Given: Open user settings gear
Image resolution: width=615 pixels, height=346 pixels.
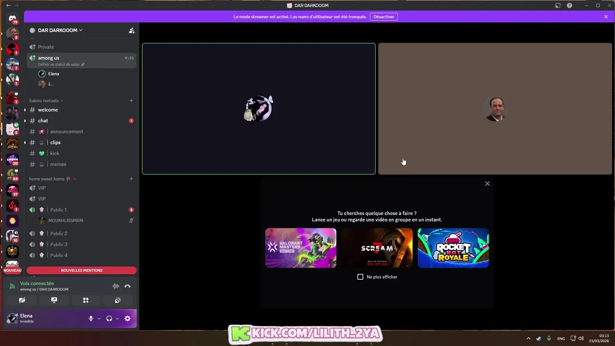Looking at the screenshot, I should tap(127, 319).
